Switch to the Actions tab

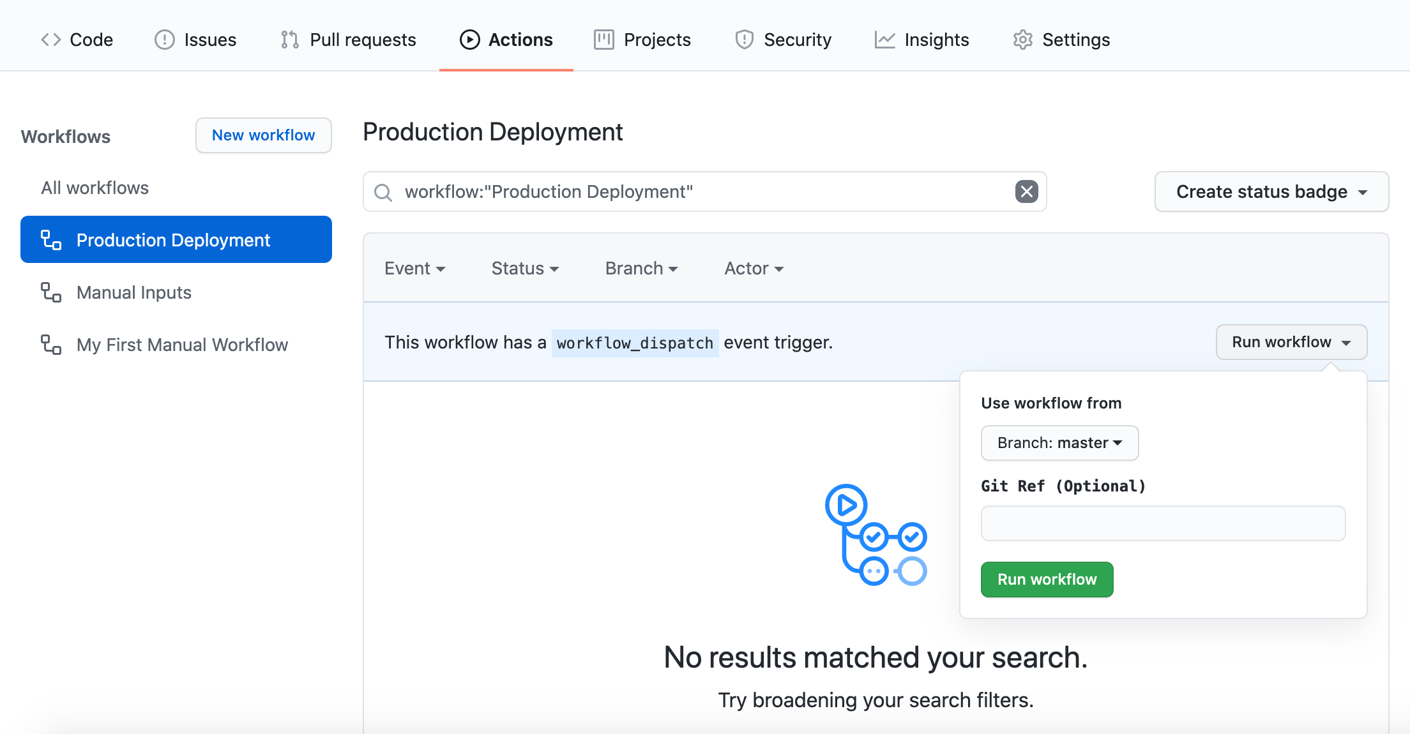(x=506, y=40)
